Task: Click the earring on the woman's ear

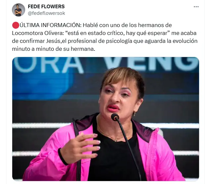Action: point(134,114)
